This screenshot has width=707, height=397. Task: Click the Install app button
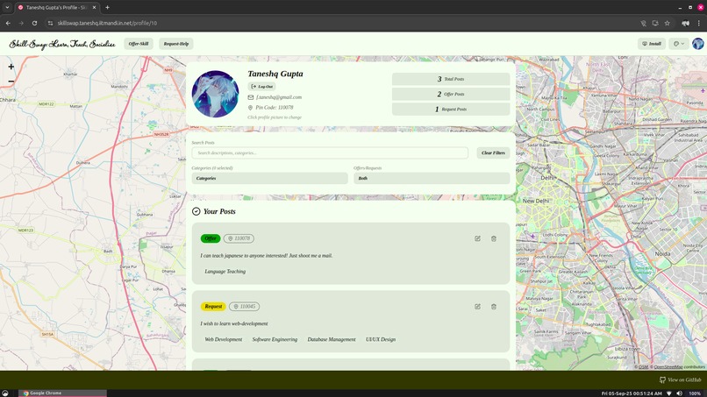pos(652,44)
